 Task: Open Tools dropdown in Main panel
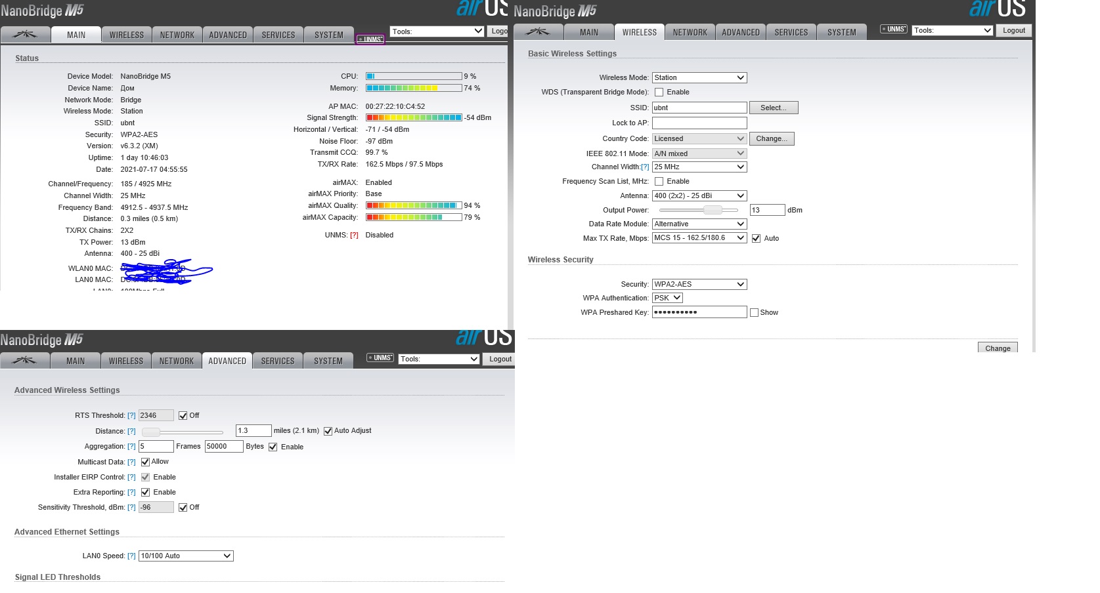pyautogui.click(x=437, y=31)
